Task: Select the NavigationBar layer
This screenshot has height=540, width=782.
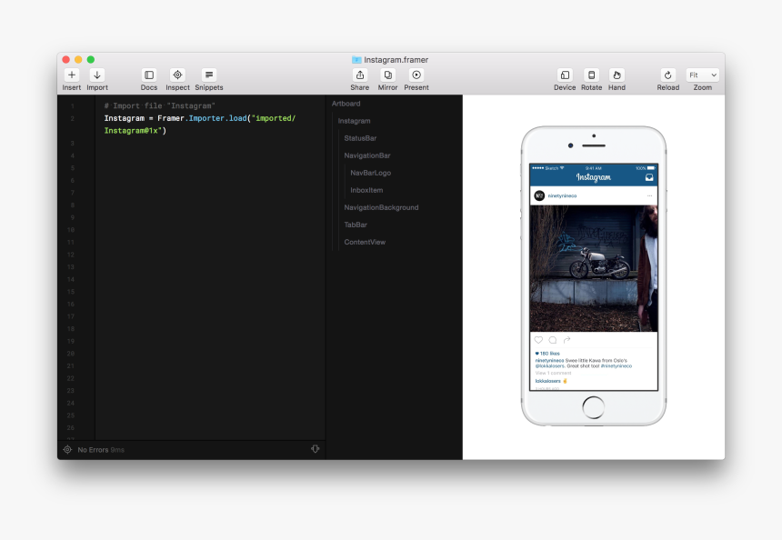Action: 367,155
